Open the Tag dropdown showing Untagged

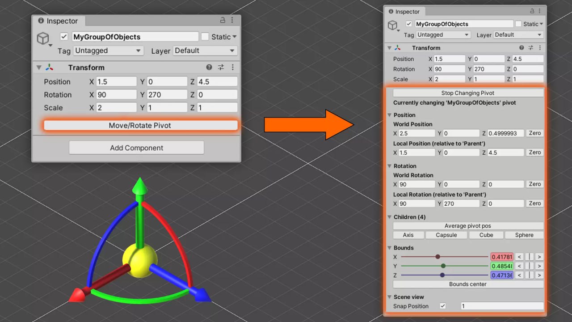coord(109,51)
